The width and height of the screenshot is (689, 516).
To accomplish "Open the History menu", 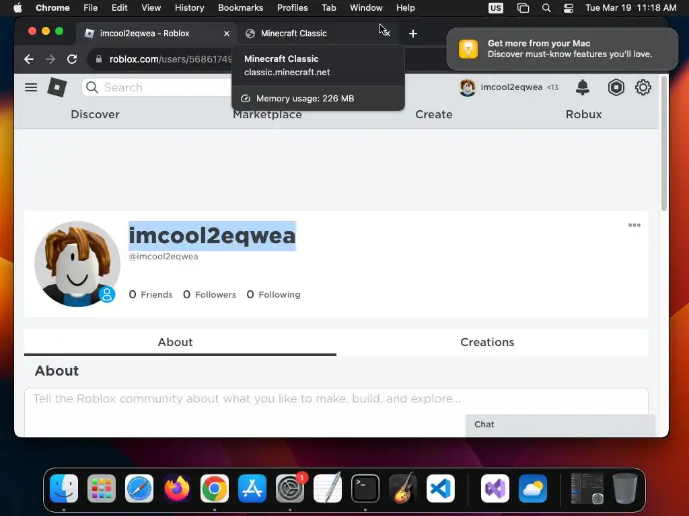I will (189, 8).
